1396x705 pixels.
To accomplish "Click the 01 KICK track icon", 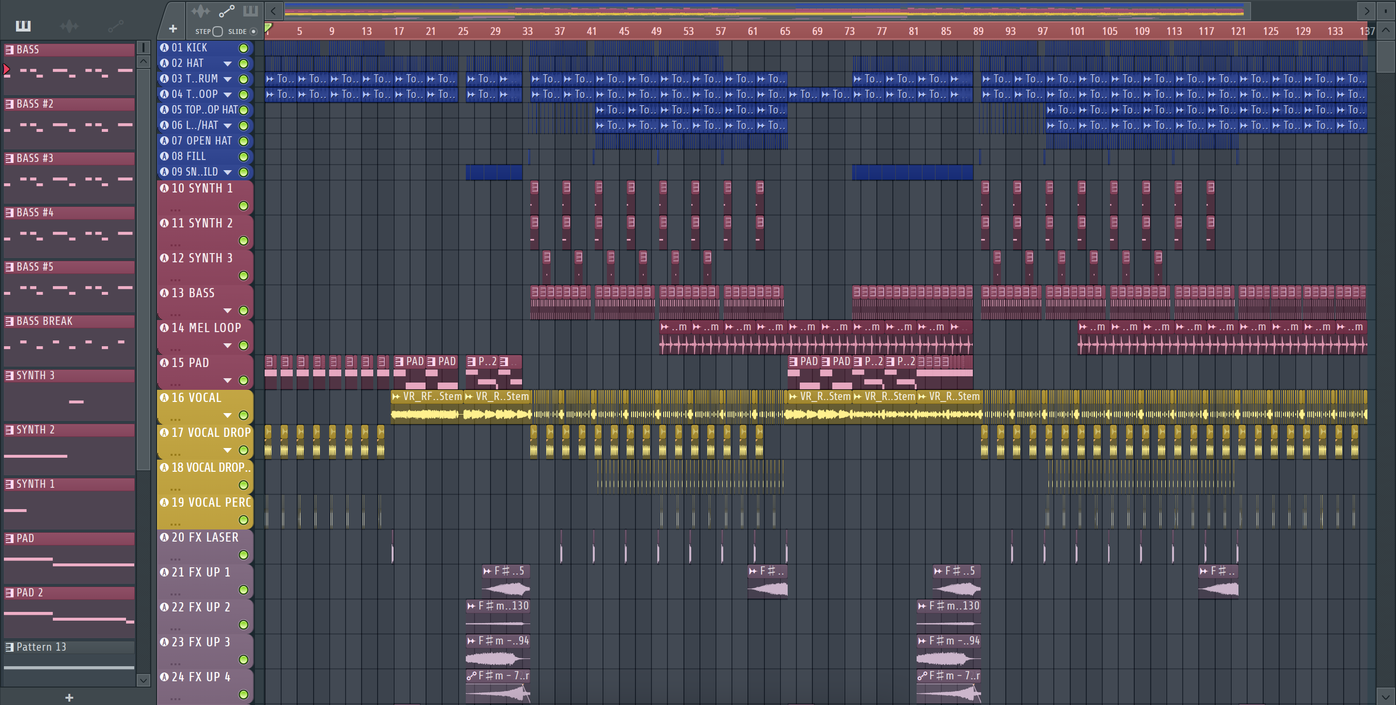I will 164,48.
